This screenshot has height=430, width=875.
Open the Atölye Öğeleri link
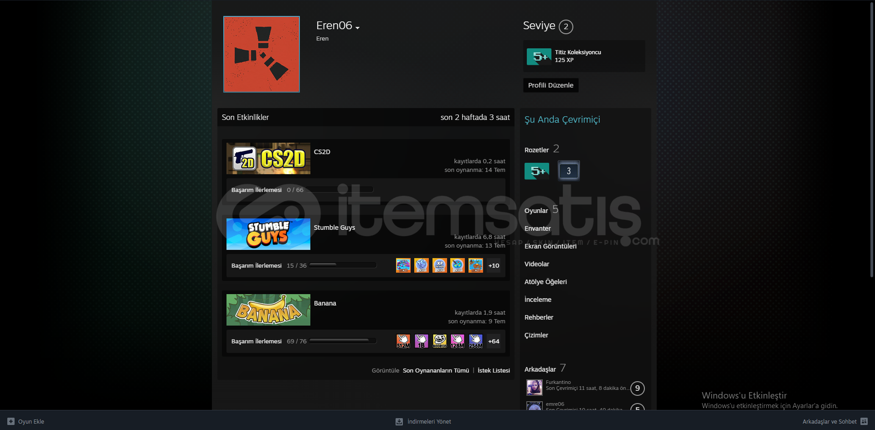[546, 282]
